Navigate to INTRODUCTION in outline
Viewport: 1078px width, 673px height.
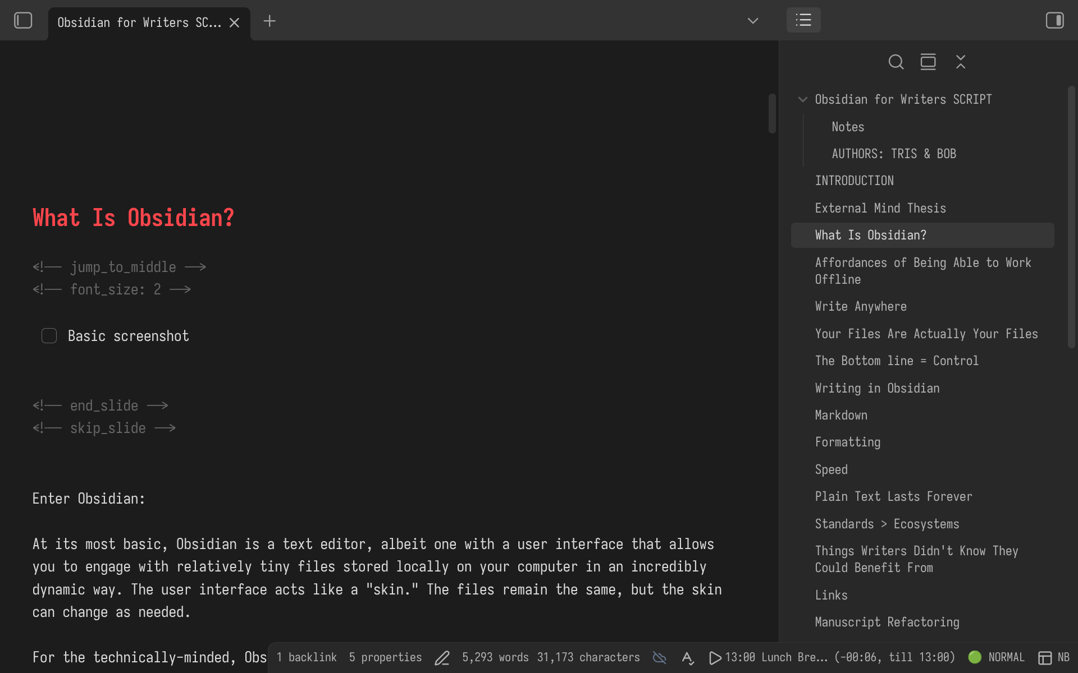point(855,181)
